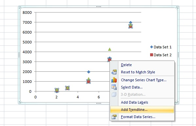This screenshot has width=196, height=126.
Task: Select blue diamond marker near 2000
Action: coord(88,72)
